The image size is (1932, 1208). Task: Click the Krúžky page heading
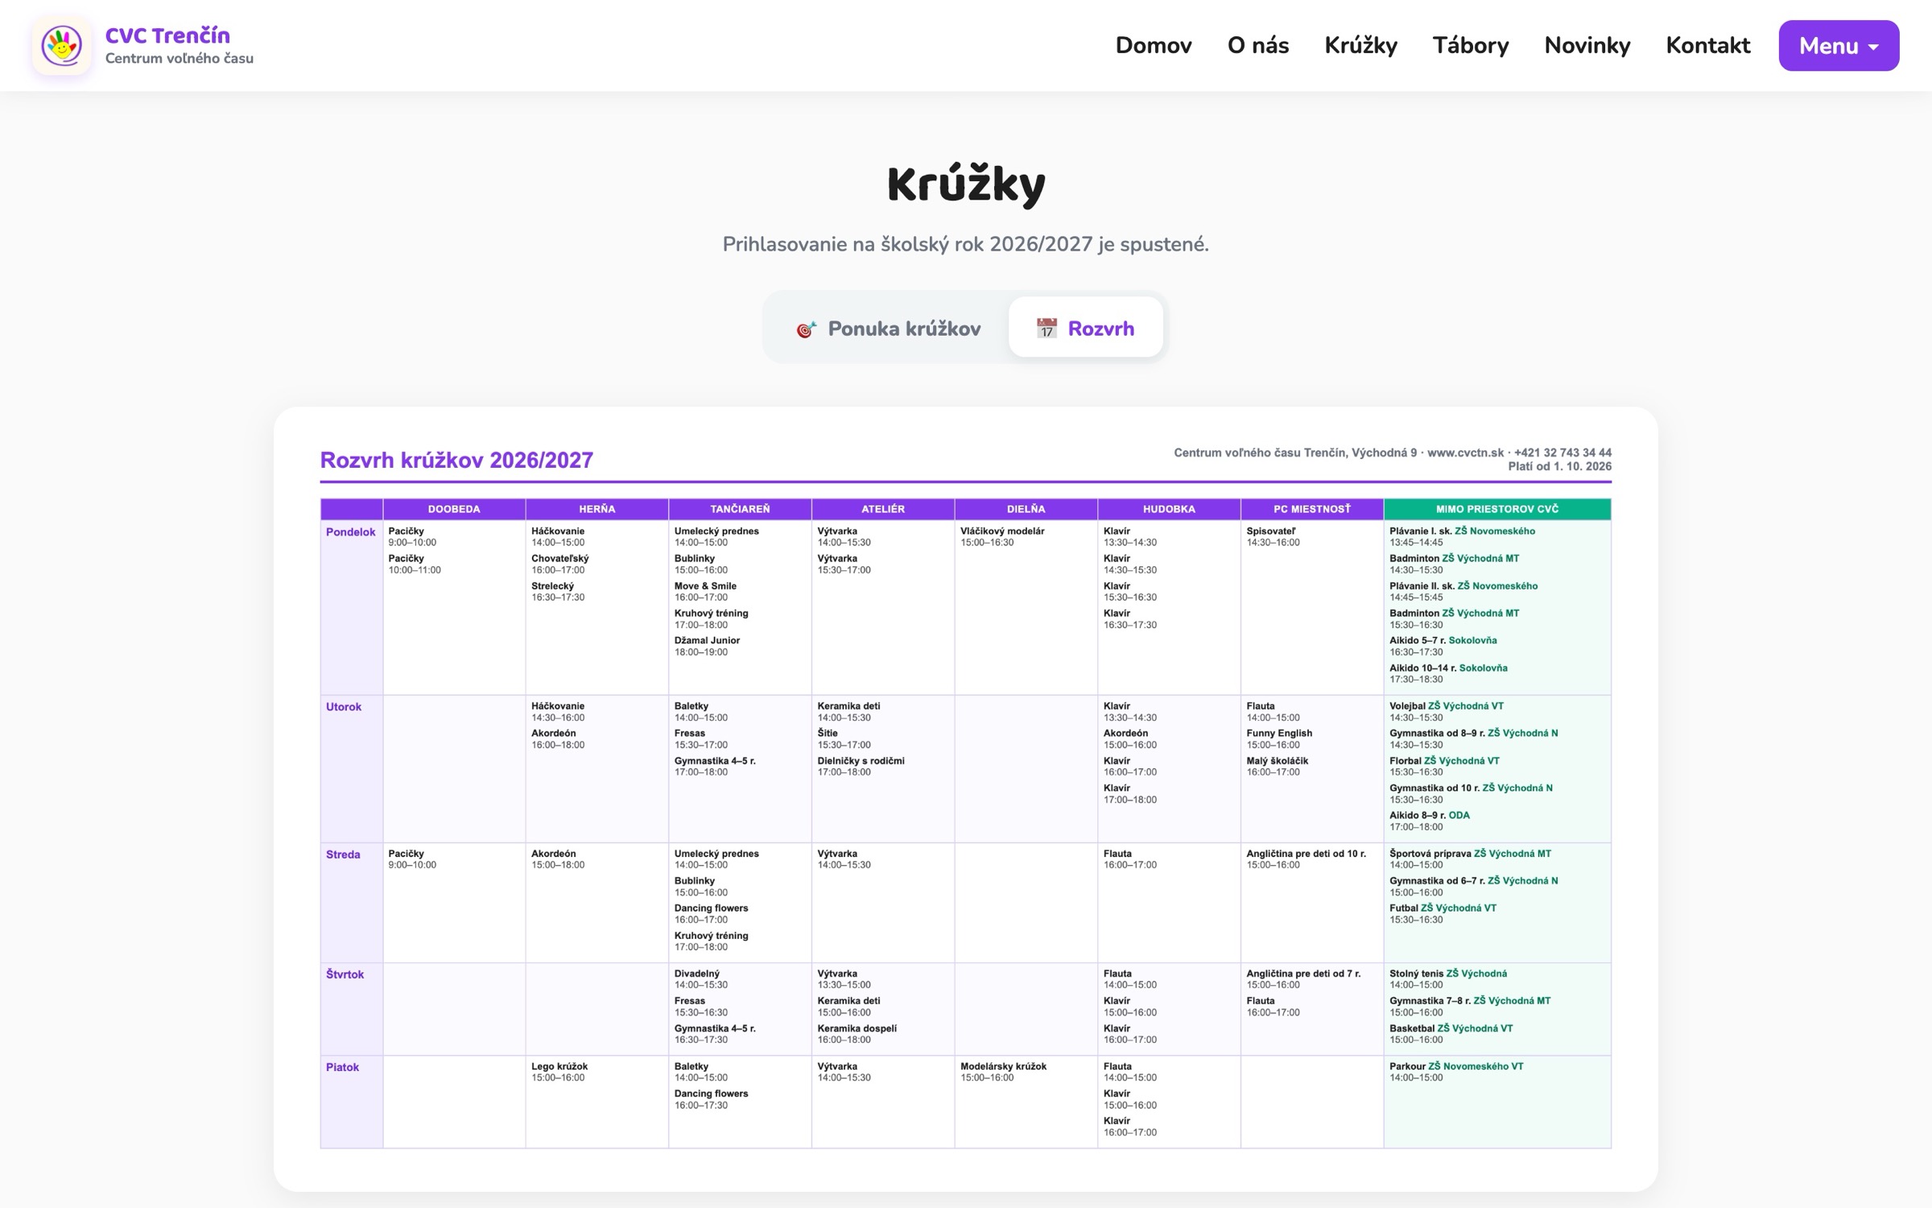point(966,184)
